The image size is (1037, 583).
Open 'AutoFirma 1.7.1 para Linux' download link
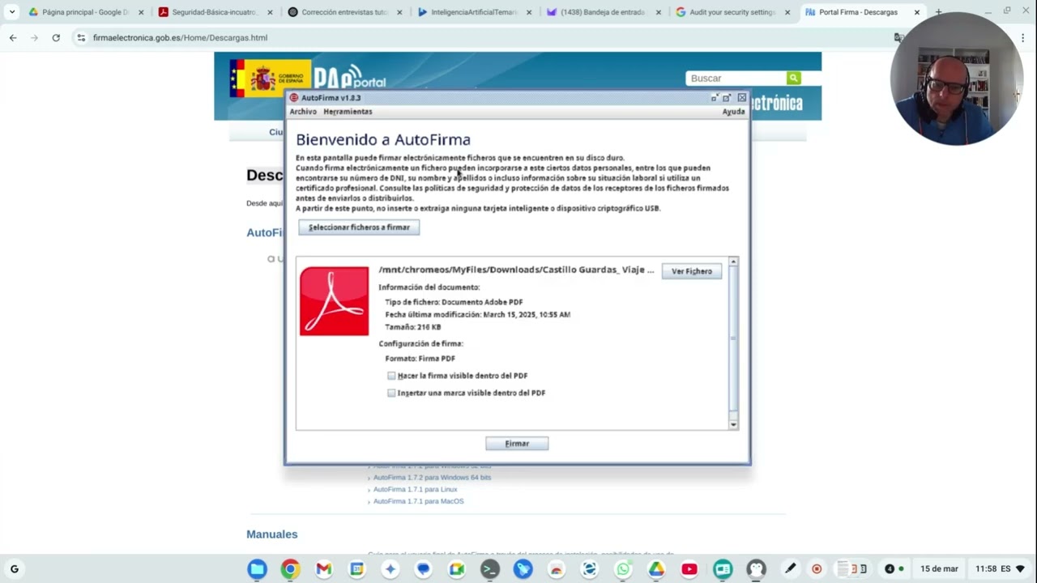point(415,490)
